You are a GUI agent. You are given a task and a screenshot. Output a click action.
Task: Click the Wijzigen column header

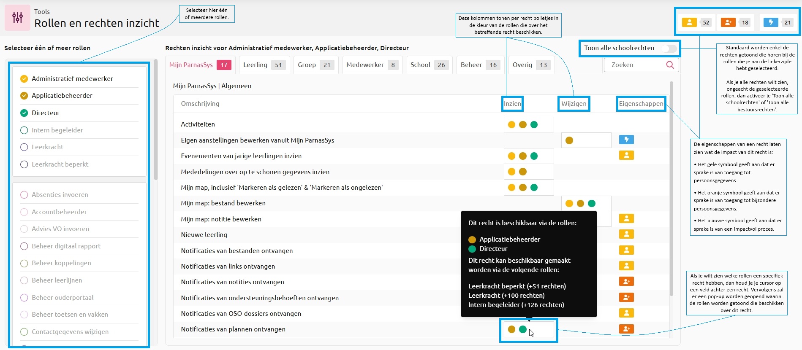[574, 104]
